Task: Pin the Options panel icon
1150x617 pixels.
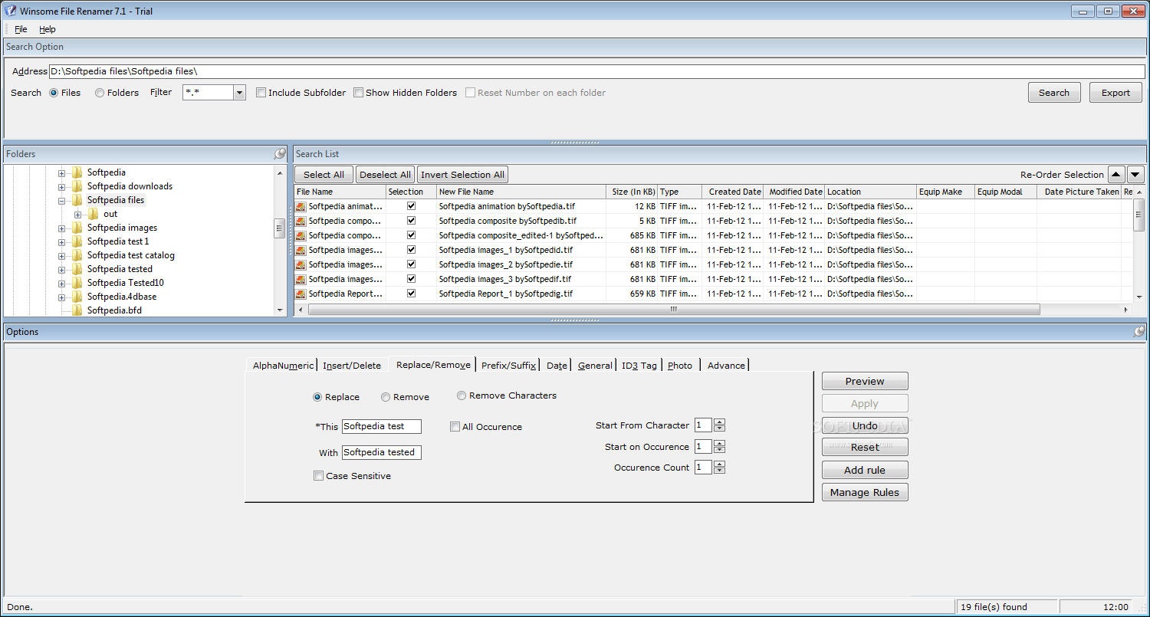Action: click(x=1140, y=332)
